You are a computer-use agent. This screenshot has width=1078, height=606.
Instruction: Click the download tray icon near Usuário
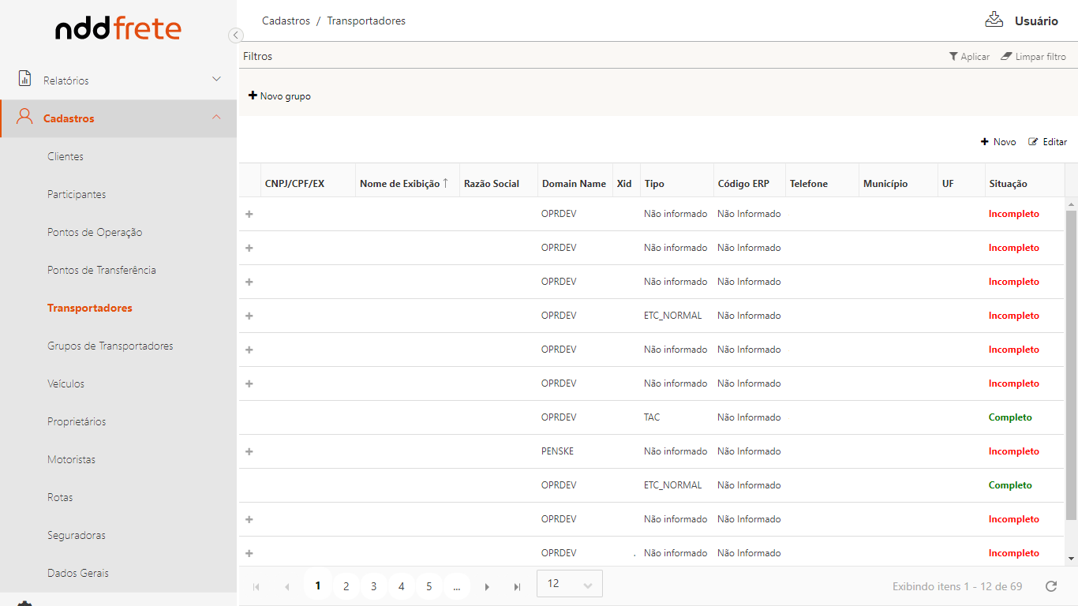[994, 20]
